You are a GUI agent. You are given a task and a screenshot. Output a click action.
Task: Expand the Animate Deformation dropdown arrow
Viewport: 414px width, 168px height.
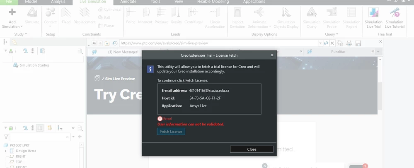270,26
